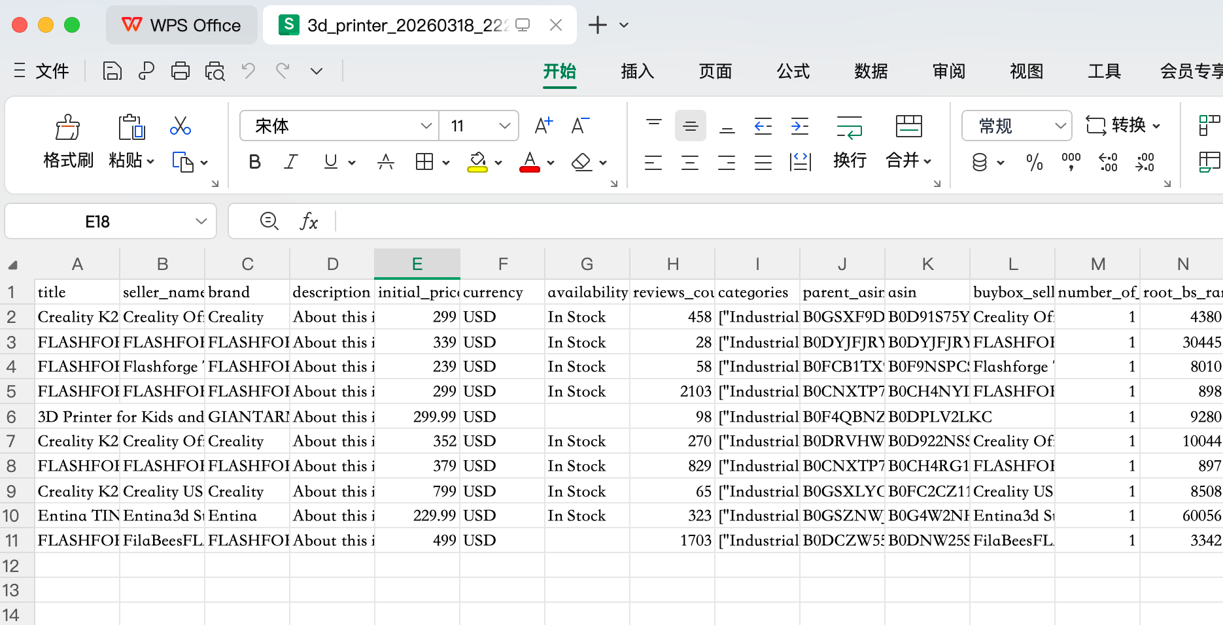Image resolution: width=1223 pixels, height=625 pixels.
Task: Open number format dropdown 常规
Action: pyautogui.click(x=1060, y=126)
